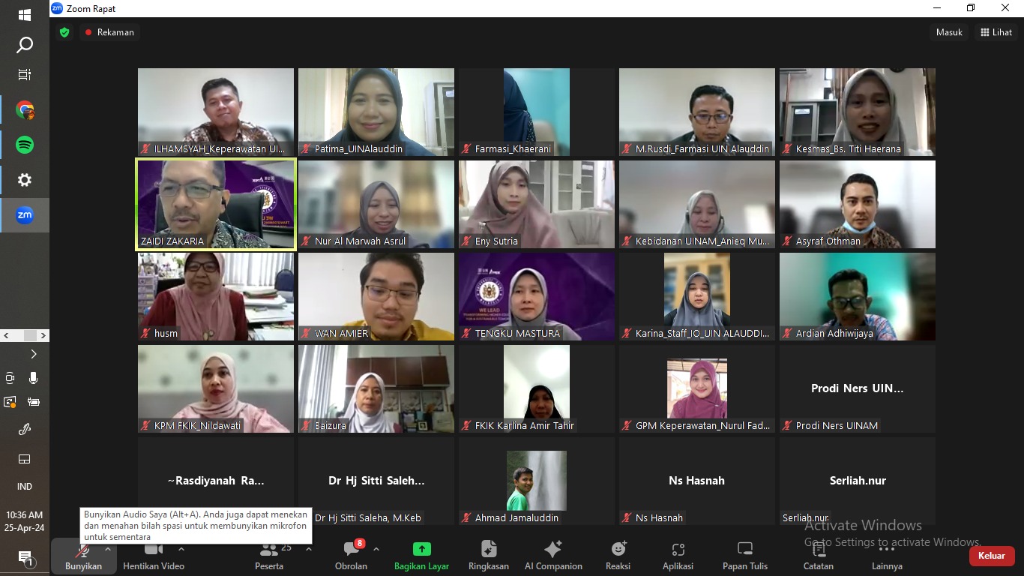
Task: Open the Windows notification center
Action: click(x=25, y=558)
